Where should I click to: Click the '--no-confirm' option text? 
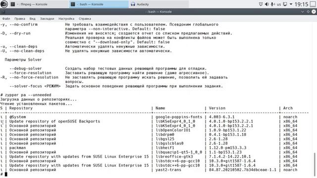point(23,24)
